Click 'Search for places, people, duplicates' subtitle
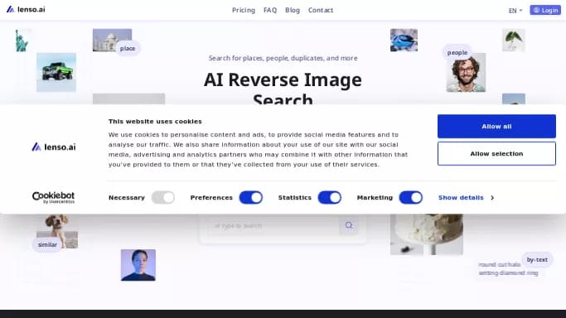The width and height of the screenshot is (566, 318). pyautogui.click(x=283, y=58)
